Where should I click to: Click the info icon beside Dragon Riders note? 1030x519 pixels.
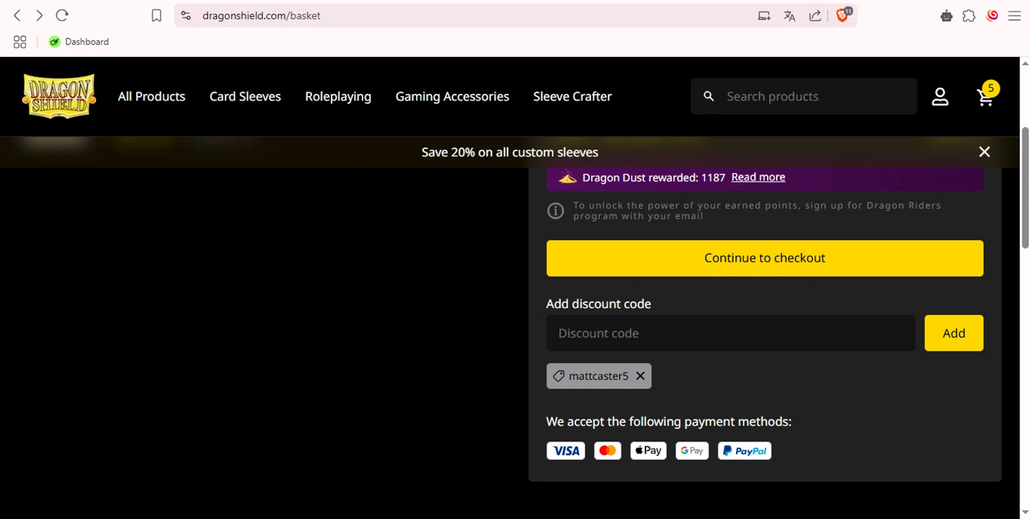tap(556, 211)
